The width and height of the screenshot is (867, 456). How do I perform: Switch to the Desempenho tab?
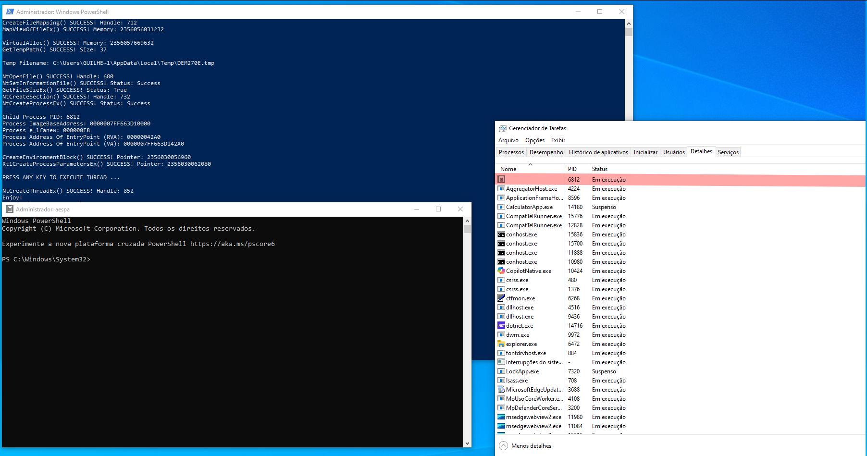[x=546, y=152]
